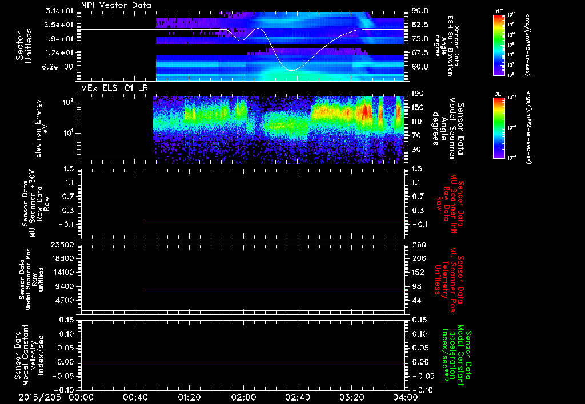The height and width of the screenshot is (404, 585).
Task: Click the "90.0" elevation angle tick
Action: (x=420, y=11)
